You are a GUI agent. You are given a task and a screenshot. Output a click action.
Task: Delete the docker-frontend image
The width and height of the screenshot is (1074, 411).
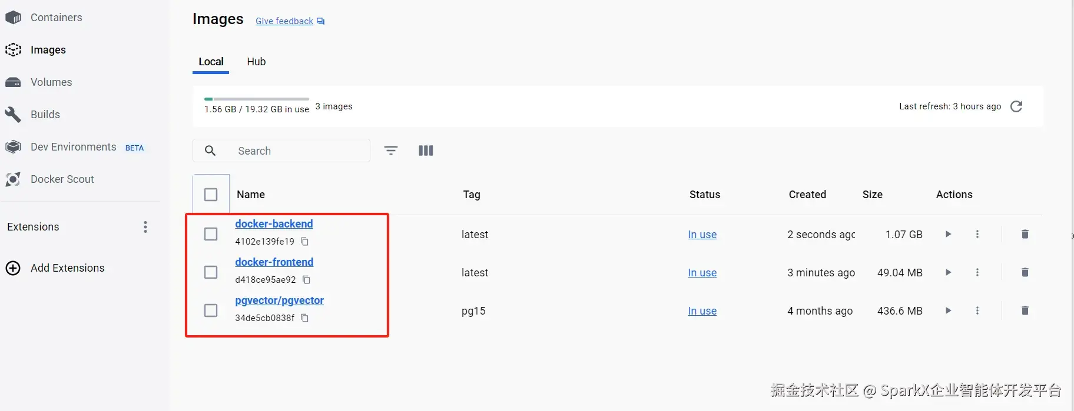(x=1025, y=272)
